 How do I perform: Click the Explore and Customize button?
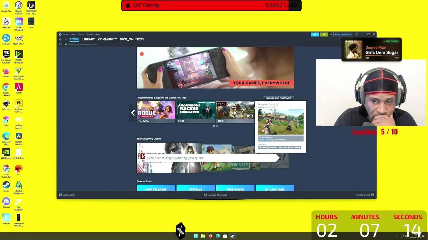pyautogui.click(x=278, y=98)
